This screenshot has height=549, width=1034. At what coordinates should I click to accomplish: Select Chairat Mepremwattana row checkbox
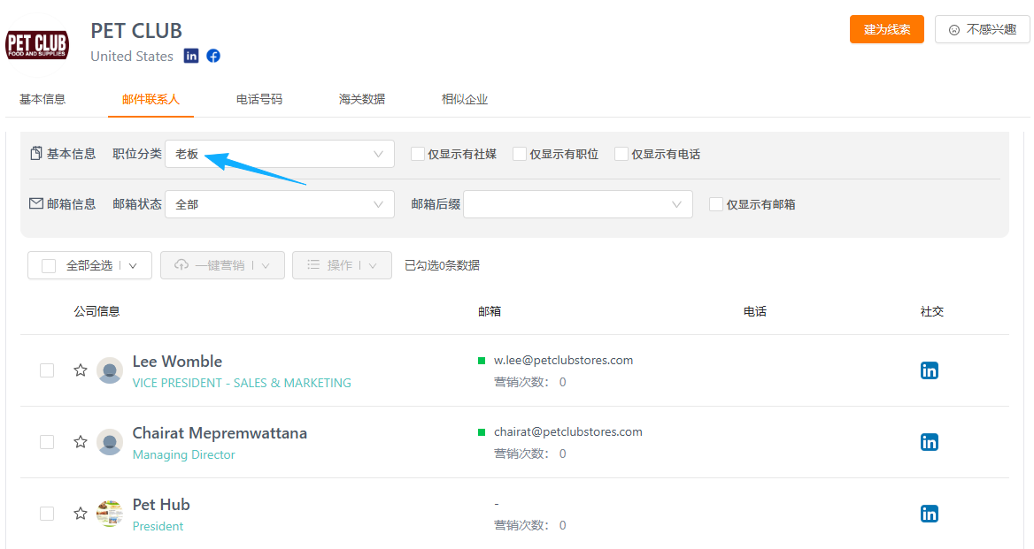(x=47, y=442)
